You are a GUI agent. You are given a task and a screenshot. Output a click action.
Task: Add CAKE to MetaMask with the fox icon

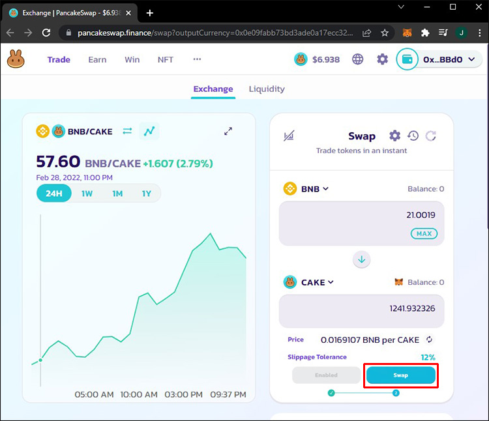(x=398, y=282)
